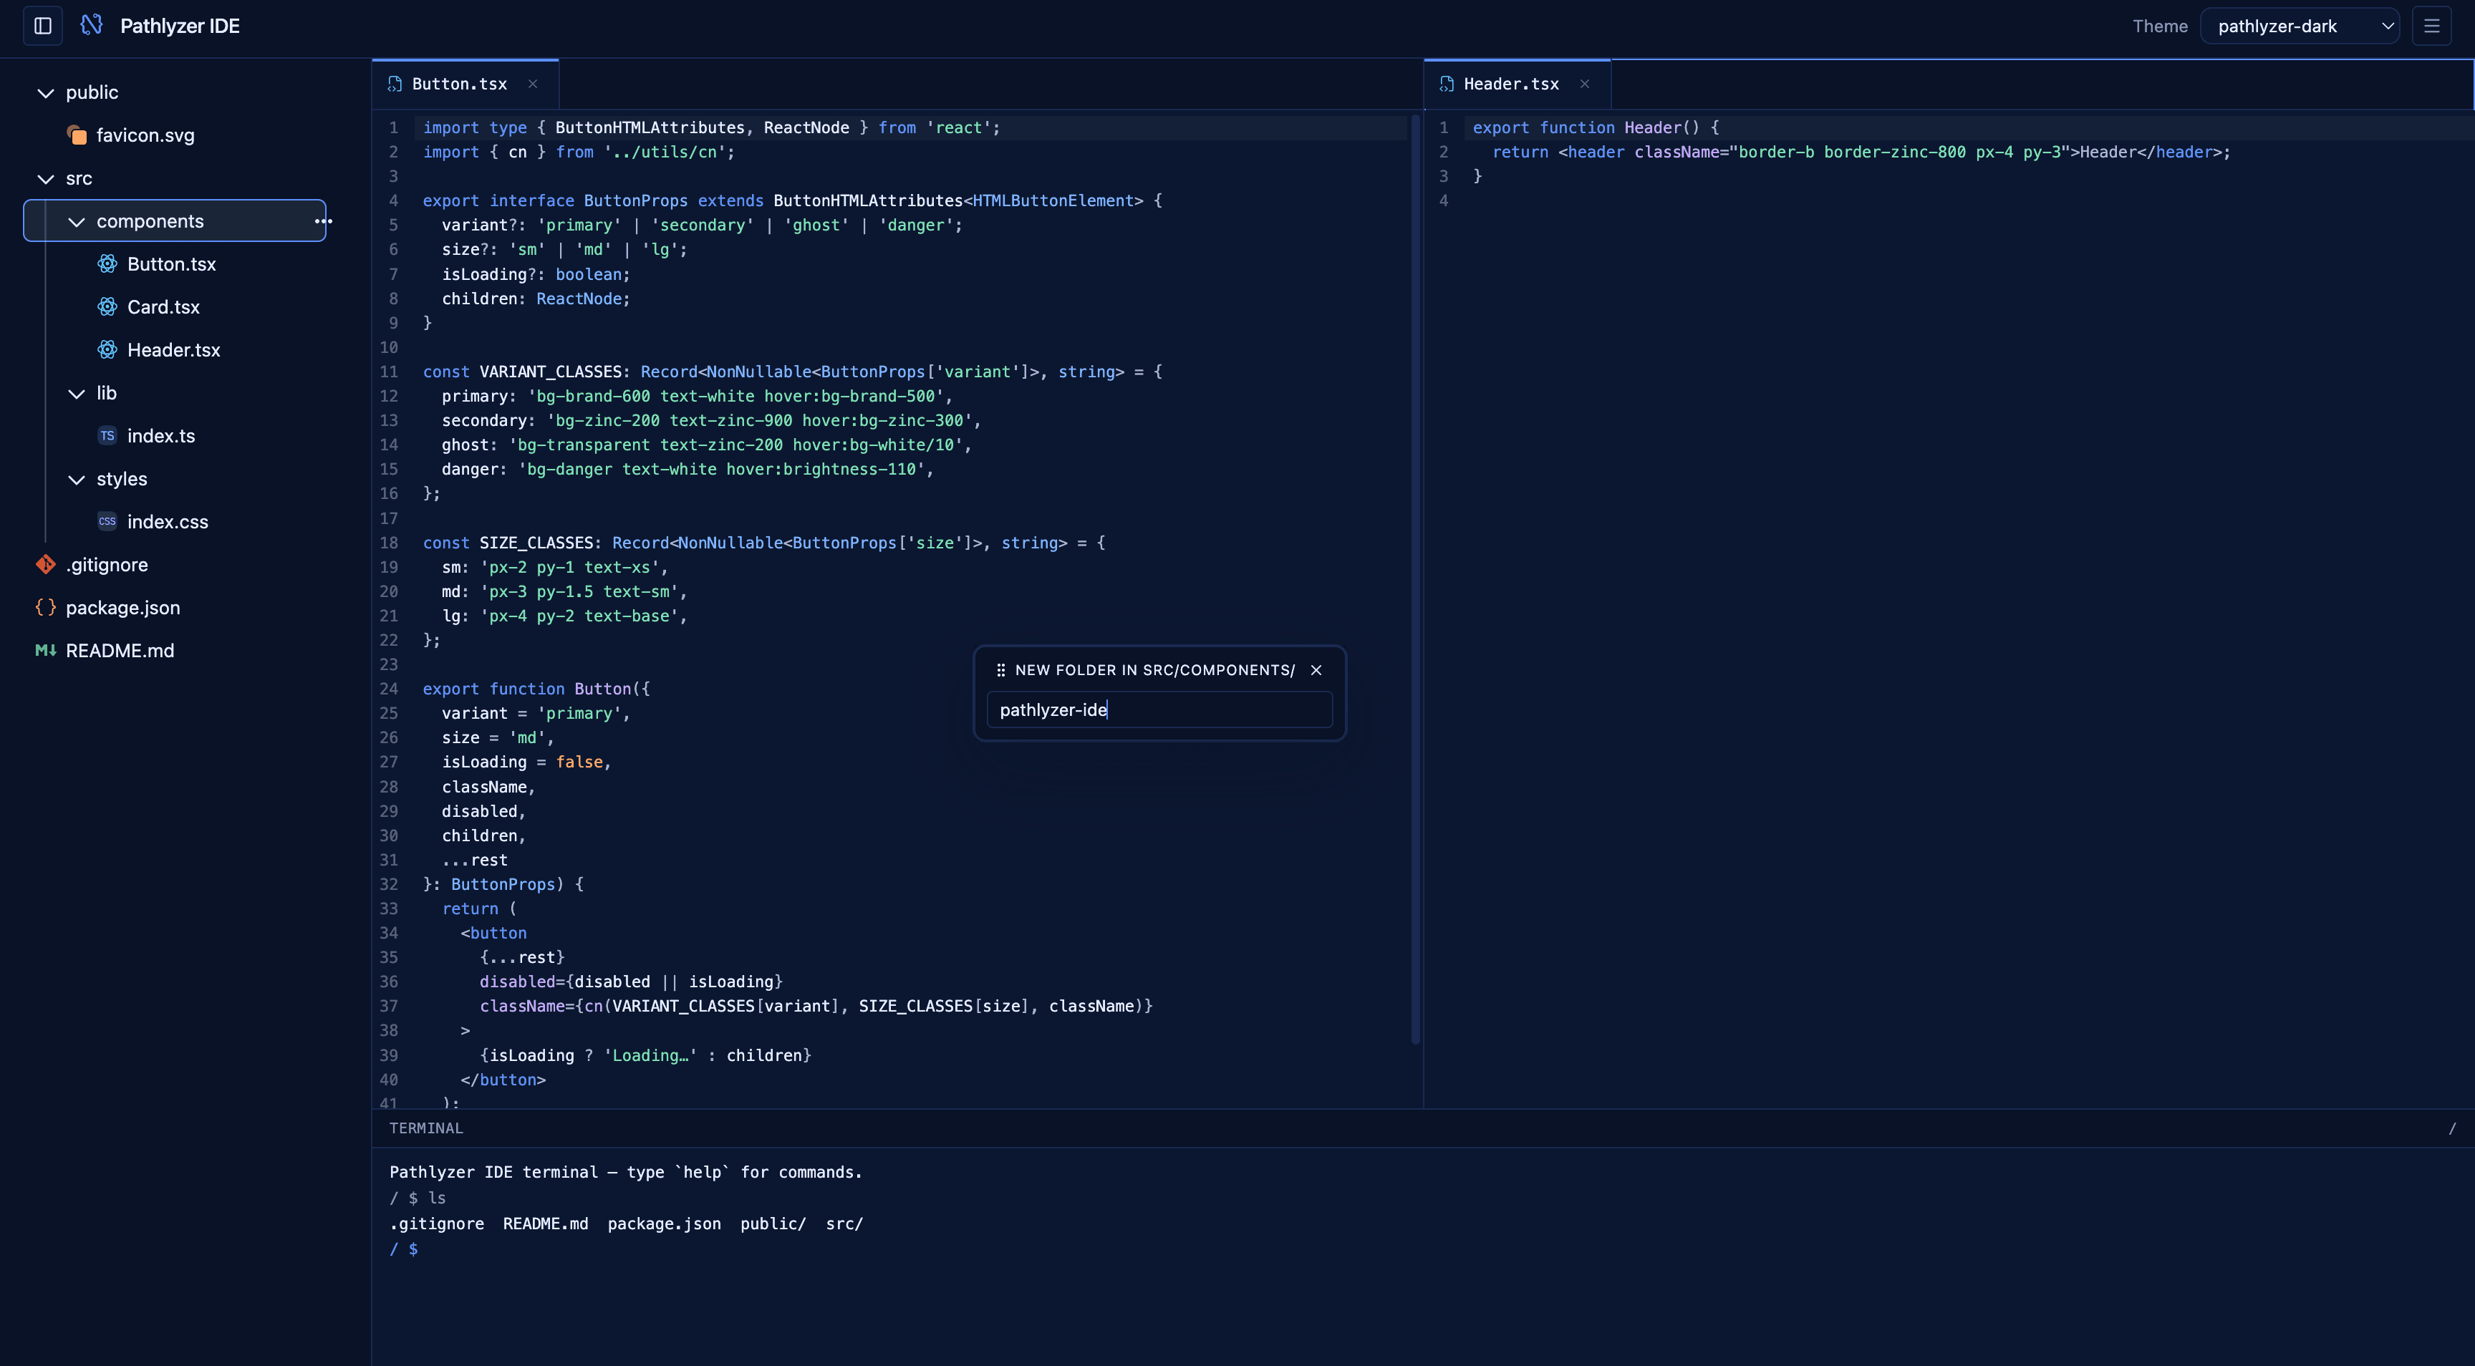This screenshot has width=2475, height=1366.
Task: Click file icon on Button.tsx tab
Action: click(395, 84)
